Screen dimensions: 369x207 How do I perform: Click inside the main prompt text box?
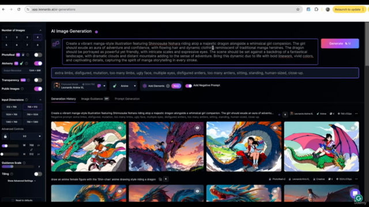click(190, 52)
